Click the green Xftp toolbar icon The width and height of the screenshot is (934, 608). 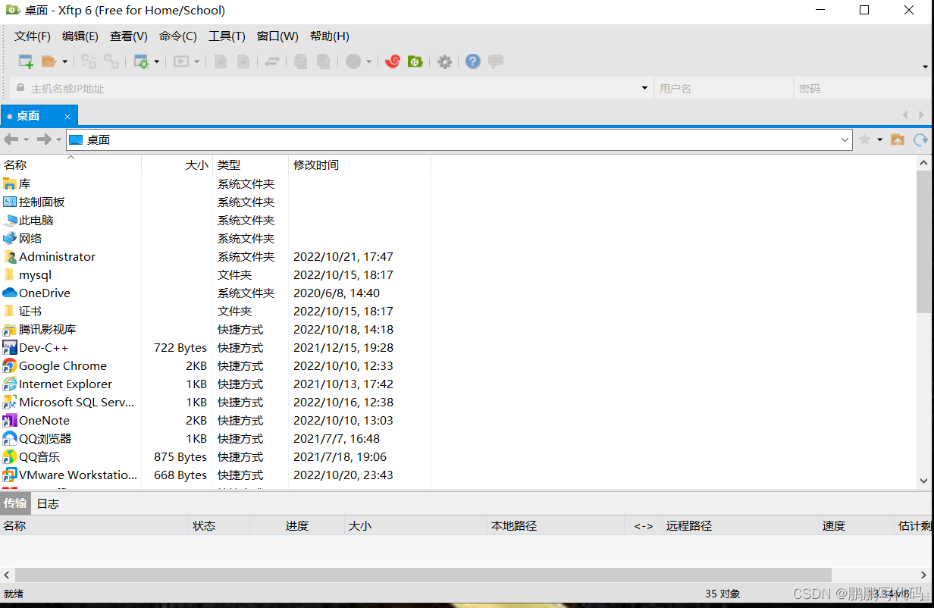415,61
